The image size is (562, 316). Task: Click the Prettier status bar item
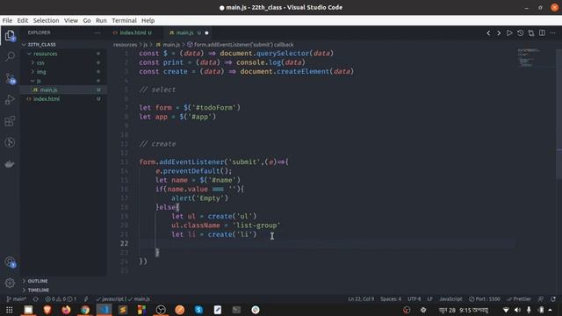[519, 298]
